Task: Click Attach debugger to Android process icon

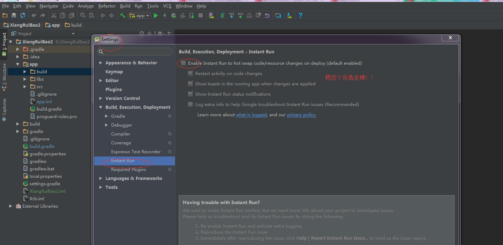Action: point(192,15)
